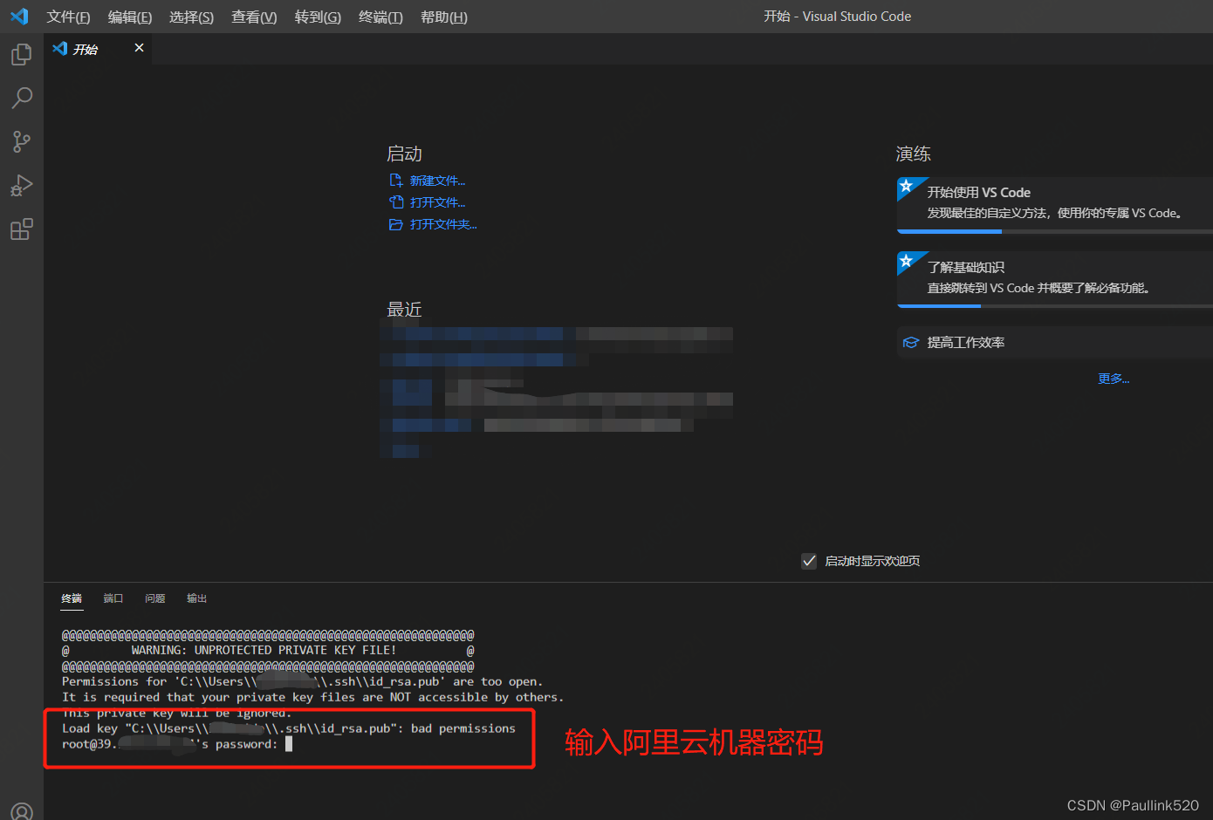This screenshot has width=1213, height=820.
Task: Open the Search view in the activity bar
Action: [21, 98]
